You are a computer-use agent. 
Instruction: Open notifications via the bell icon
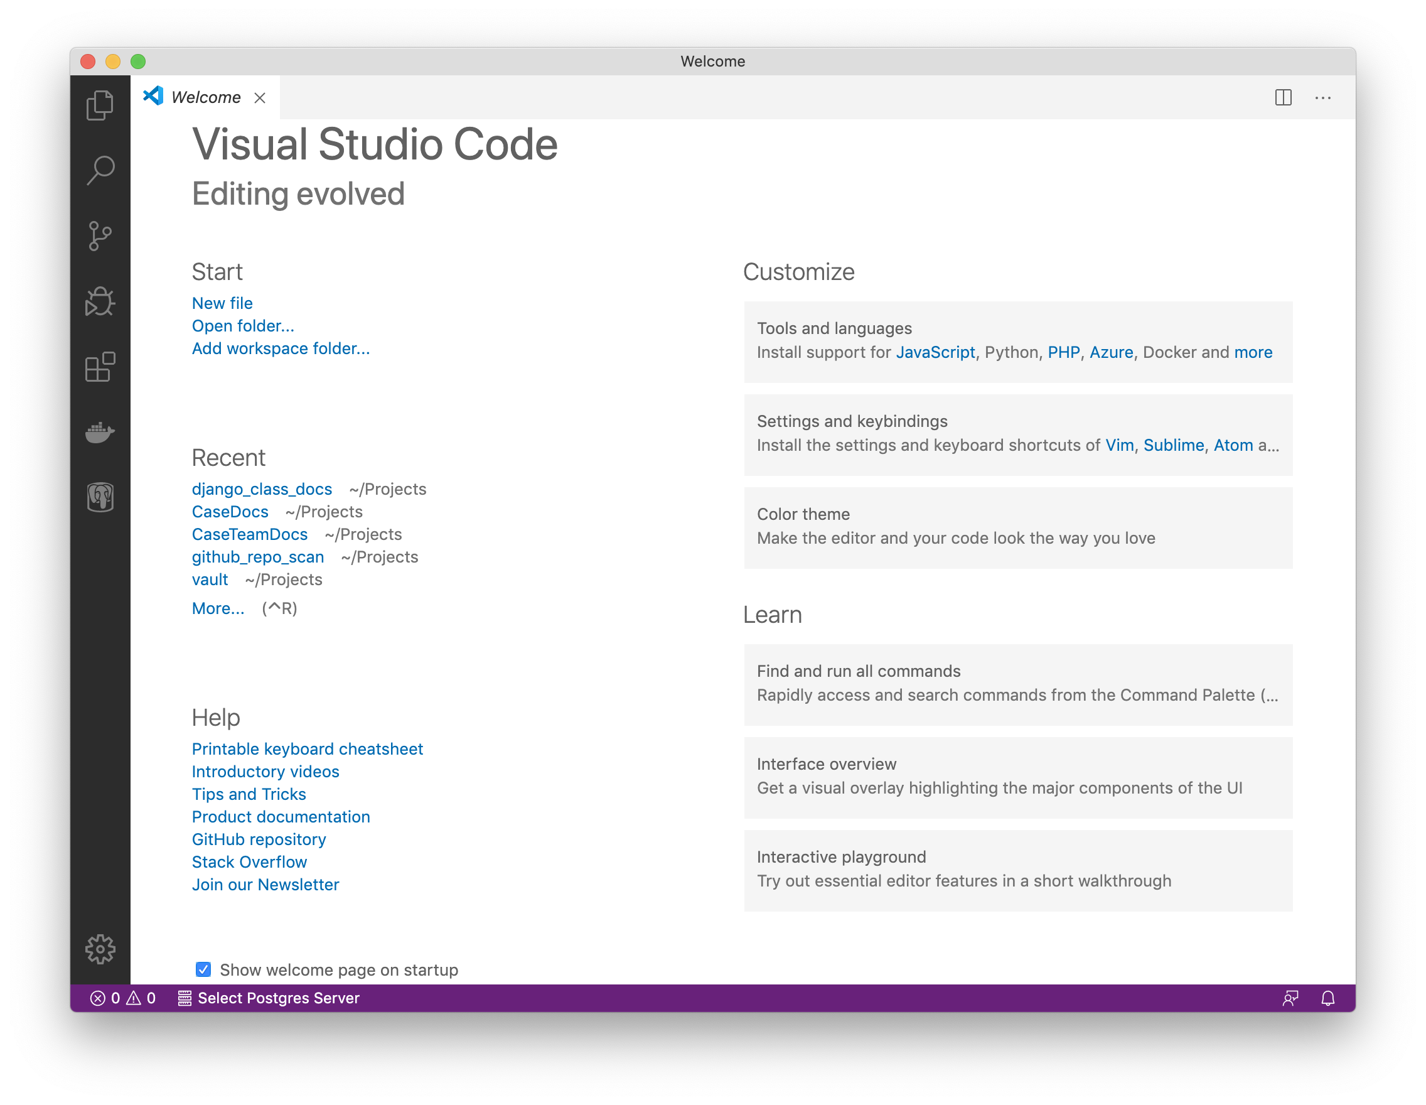1329,998
